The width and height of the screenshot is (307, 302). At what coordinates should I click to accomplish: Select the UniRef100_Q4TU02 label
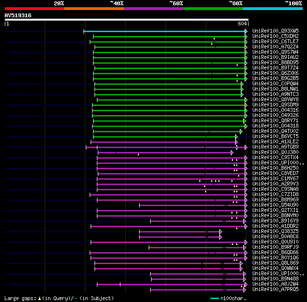(x=275, y=131)
